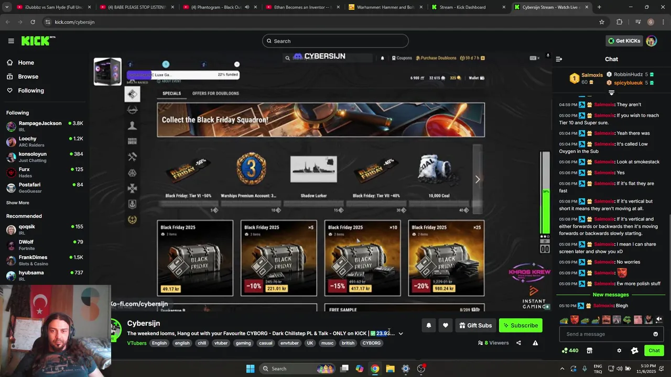Viewport: 671px width, 377px height.
Task: Select the CYBORG tag
Action: [x=371, y=343]
